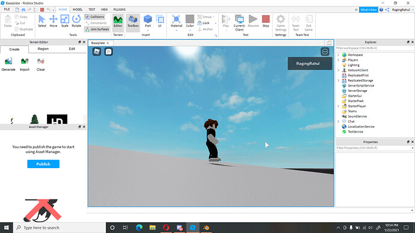The width and height of the screenshot is (415, 233).
Task: Click Clear terrain icon
Action: (40, 64)
